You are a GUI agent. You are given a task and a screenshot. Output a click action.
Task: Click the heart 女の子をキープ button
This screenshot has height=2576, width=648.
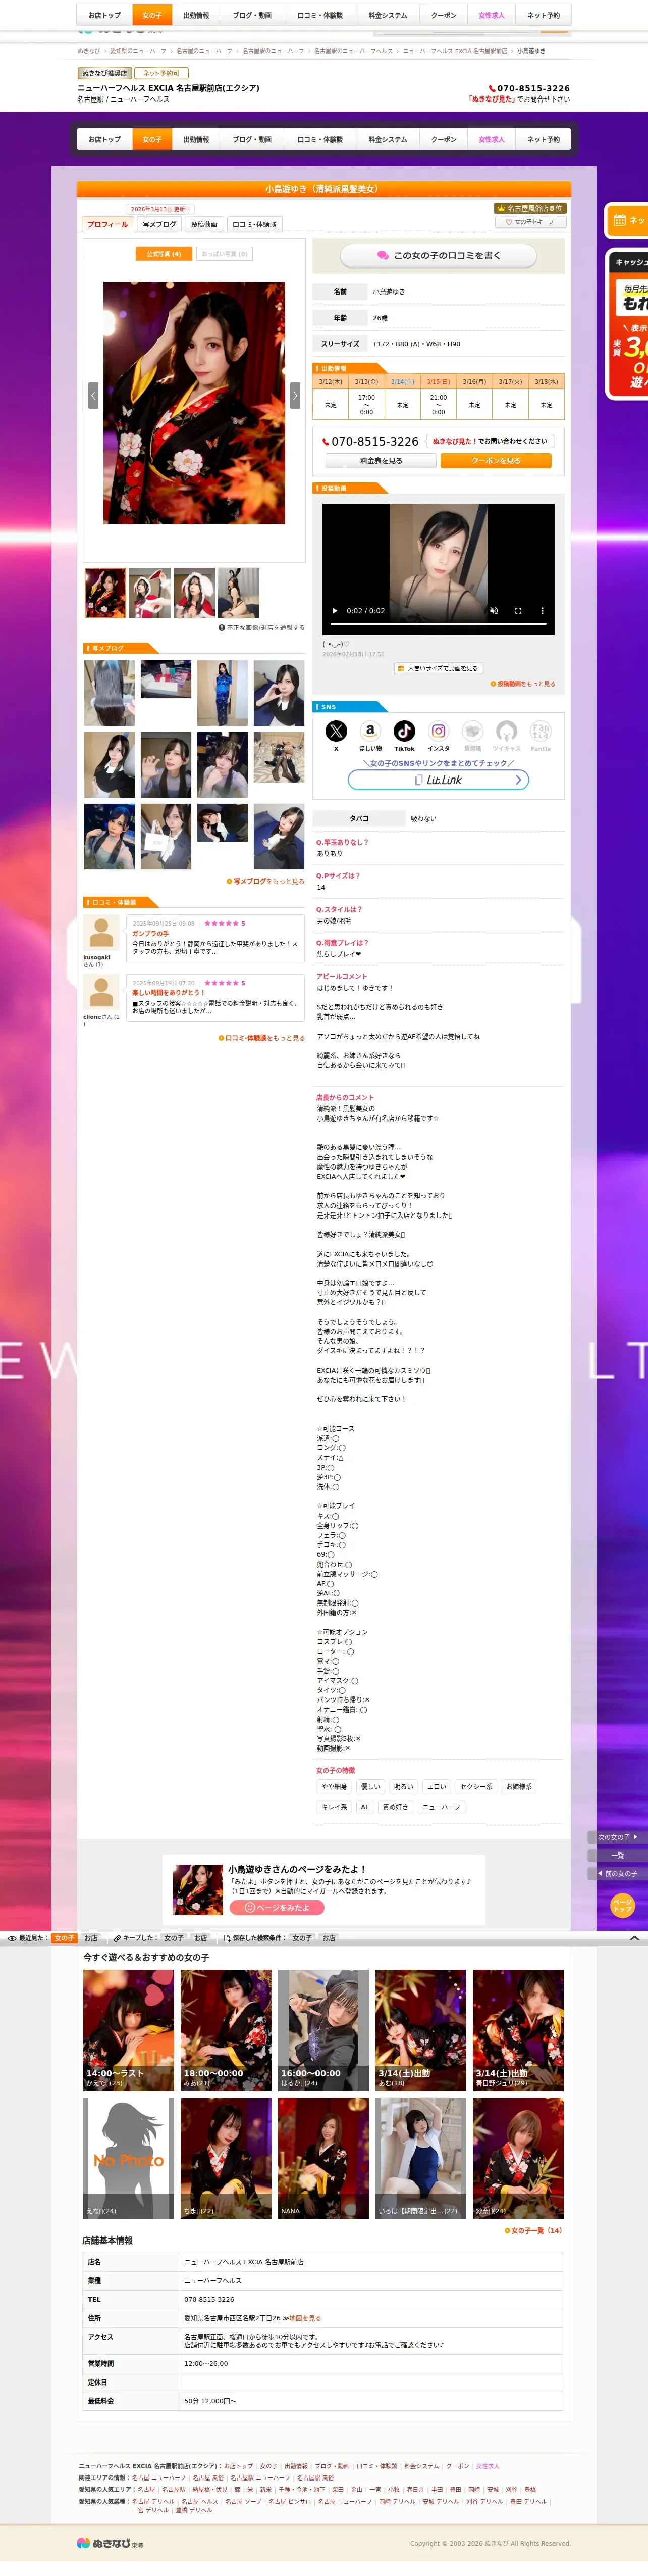coord(530,222)
